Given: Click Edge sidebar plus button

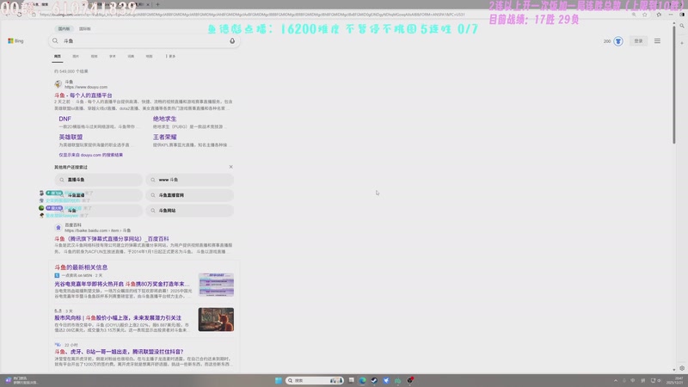Looking at the screenshot, I should pos(682,43).
